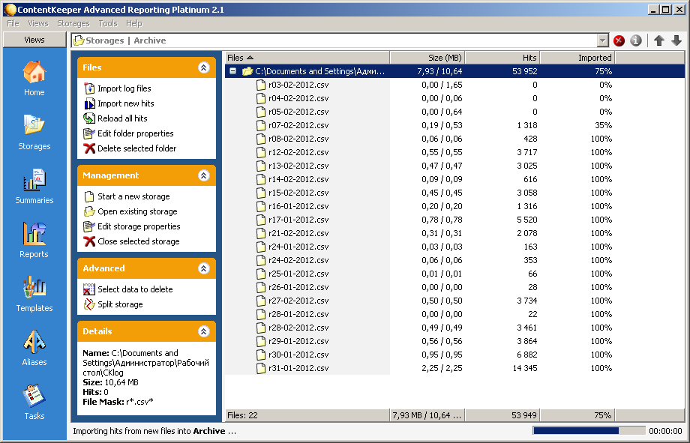Open the Tools menu
690x443 pixels.
[x=108, y=23]
